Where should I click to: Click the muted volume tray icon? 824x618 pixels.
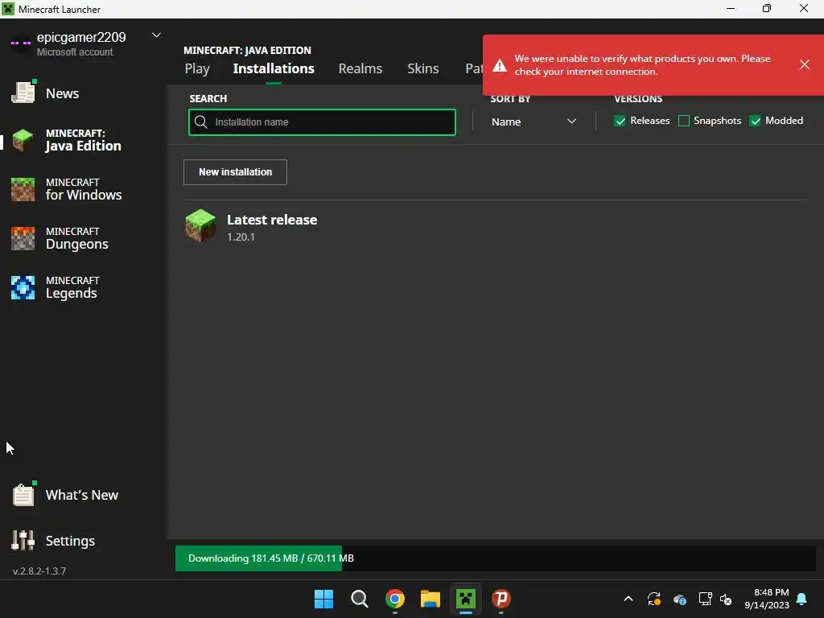pos(727,599)
